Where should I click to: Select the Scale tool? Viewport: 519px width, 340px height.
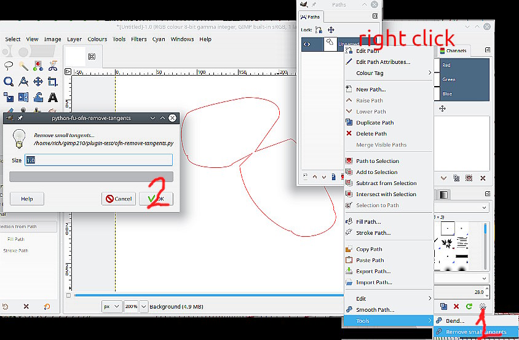point(9,97)
